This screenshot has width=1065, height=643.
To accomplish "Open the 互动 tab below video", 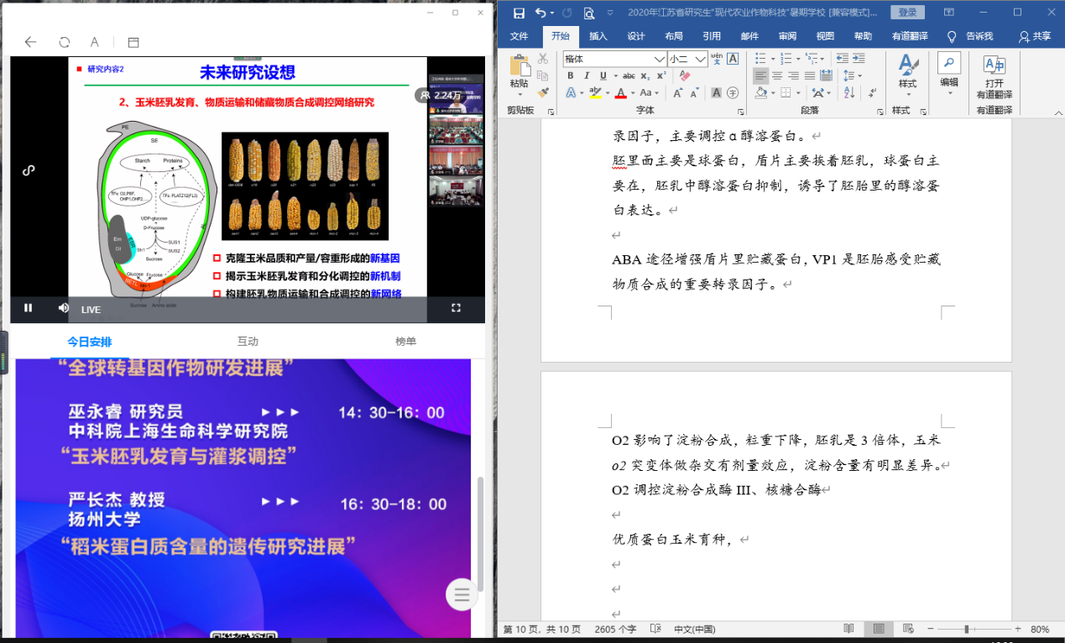I will pos(248,342).
